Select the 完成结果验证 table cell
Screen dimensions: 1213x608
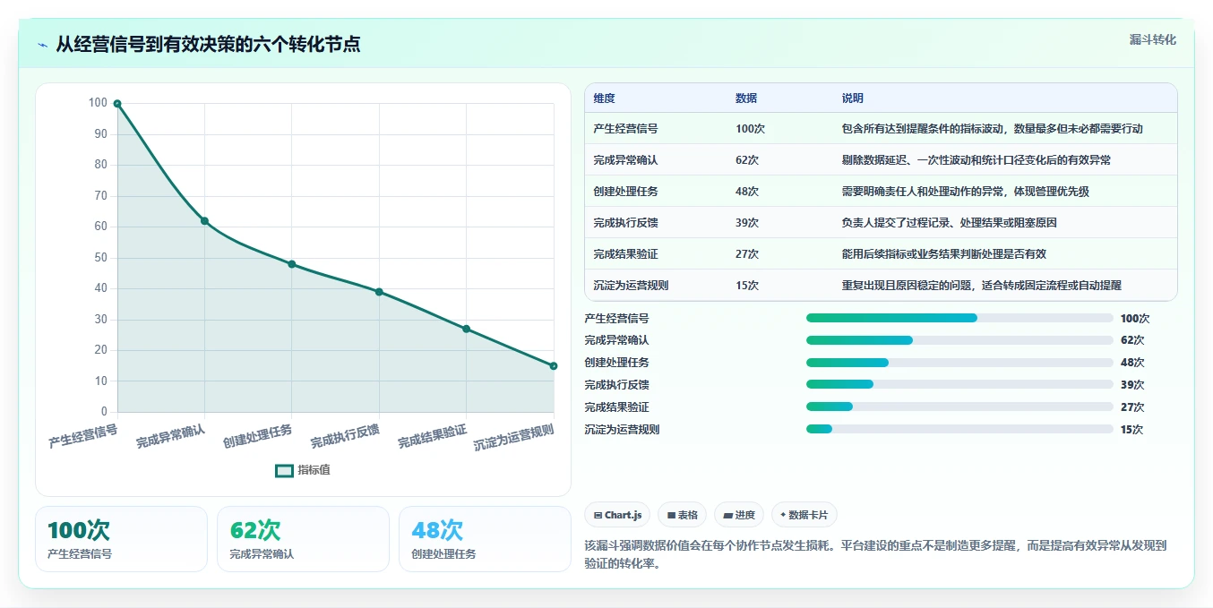625,254
